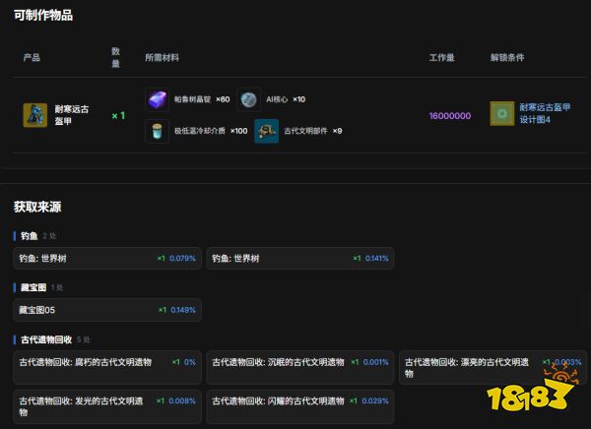591x429 pixels.
Task: Click the 设计图4 schematic icon
Action: [x=502, y=113]
